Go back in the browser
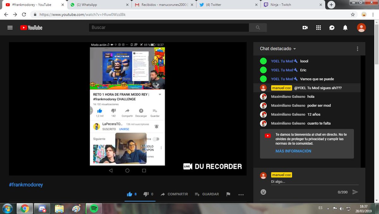Viewport: 379px width, 214px height. 6,15
